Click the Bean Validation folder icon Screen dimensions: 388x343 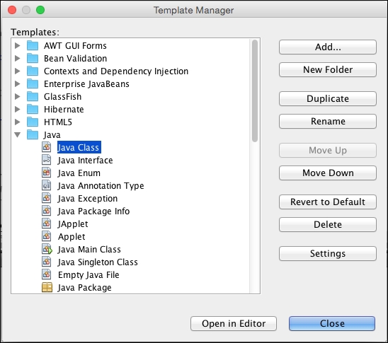point(33,58)
